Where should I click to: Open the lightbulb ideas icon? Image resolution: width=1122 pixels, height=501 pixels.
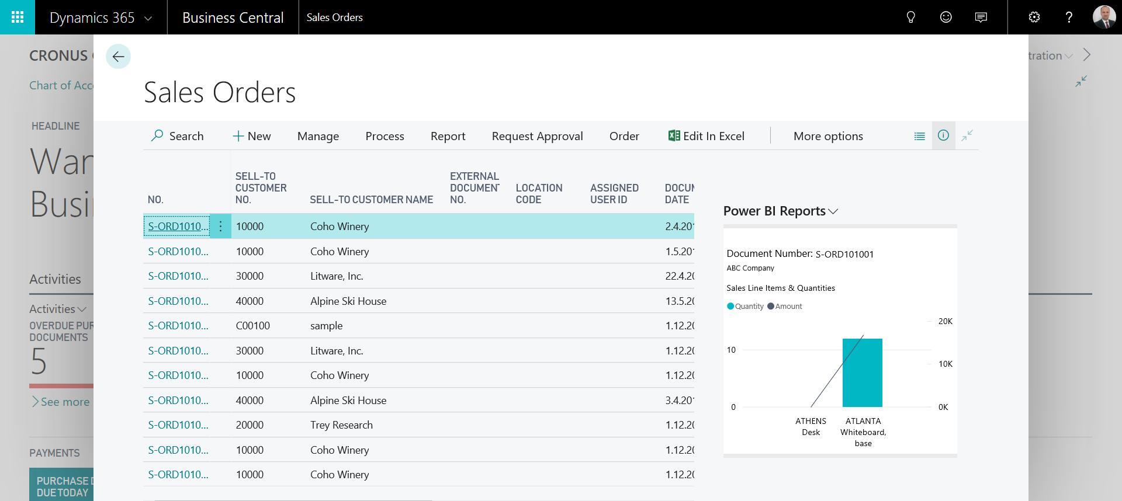point(910,18)
